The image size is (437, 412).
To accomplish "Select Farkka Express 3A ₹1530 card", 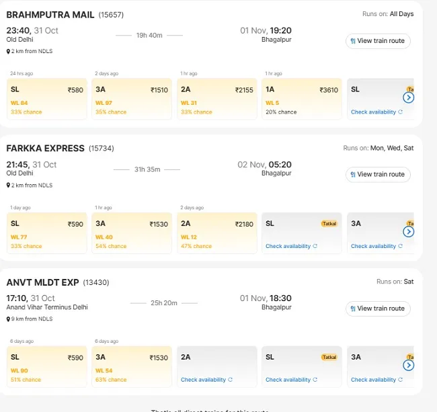I will [132, 233].
